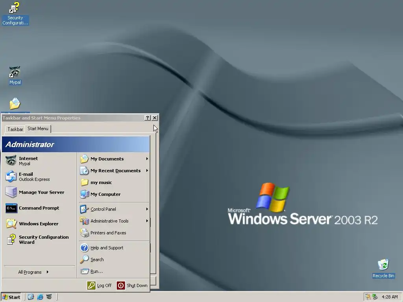Screen dimensions: 403x302
Task: Click the Search magnifier icon
Action: (x=84, y=260)
